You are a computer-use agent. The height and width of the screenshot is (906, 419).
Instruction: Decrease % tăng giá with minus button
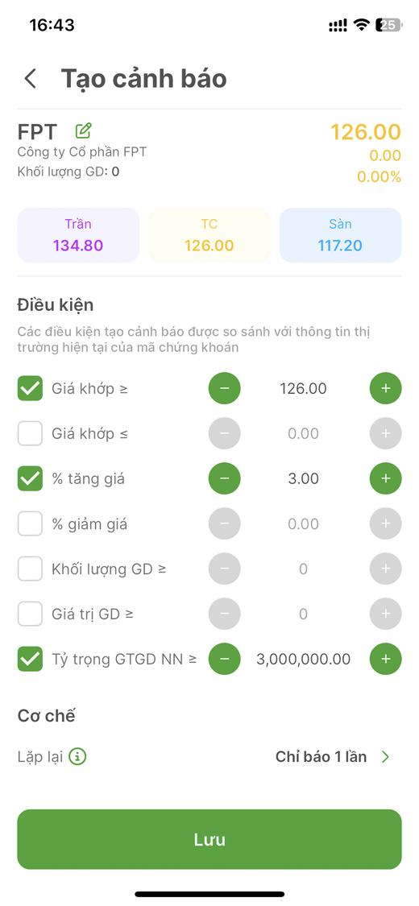pyautogui.click(x=224, y=478)
